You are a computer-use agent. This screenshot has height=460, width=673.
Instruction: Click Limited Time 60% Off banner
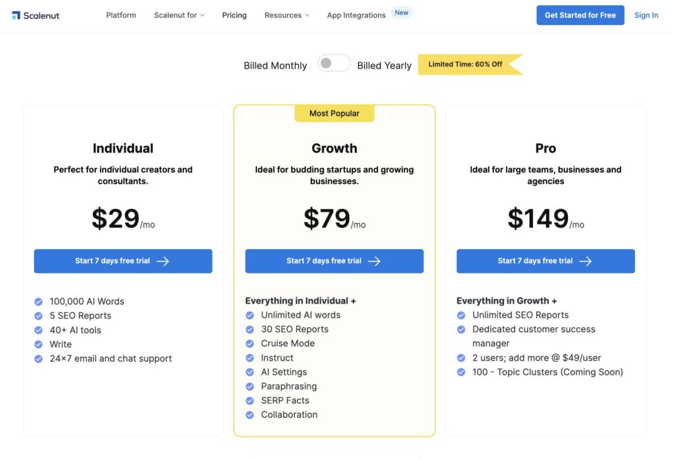click(470, 64)
